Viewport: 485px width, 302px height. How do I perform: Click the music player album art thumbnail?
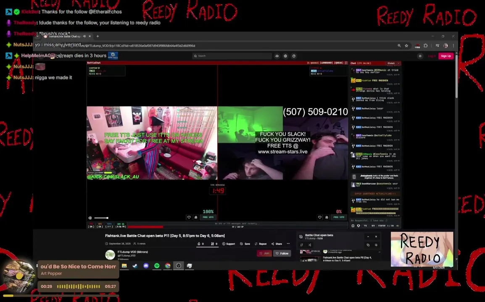(18, 277)
